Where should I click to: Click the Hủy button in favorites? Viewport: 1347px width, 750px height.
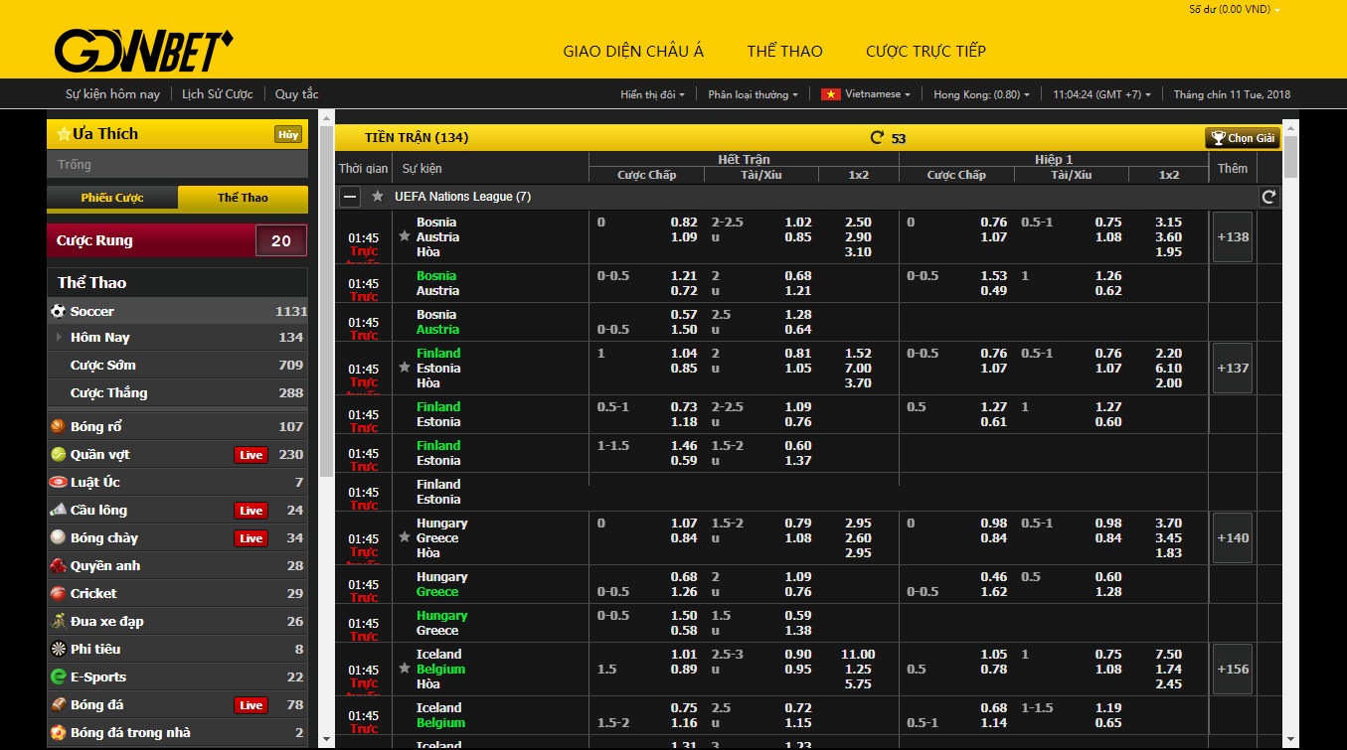coord(288,135)
